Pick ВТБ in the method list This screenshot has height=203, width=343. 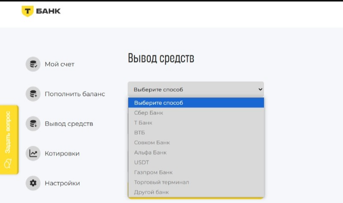pyautogui.click(x=140, y=133)
